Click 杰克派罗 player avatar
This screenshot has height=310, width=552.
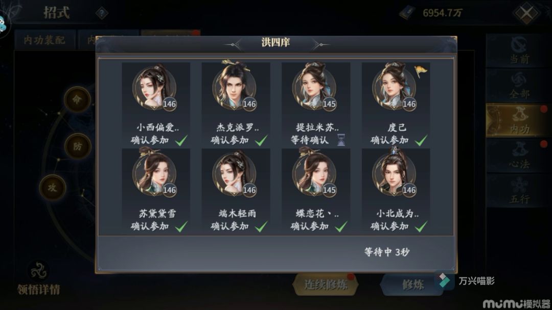[235, 87]
